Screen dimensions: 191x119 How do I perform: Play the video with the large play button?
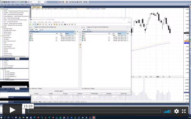tap(12, 110)
